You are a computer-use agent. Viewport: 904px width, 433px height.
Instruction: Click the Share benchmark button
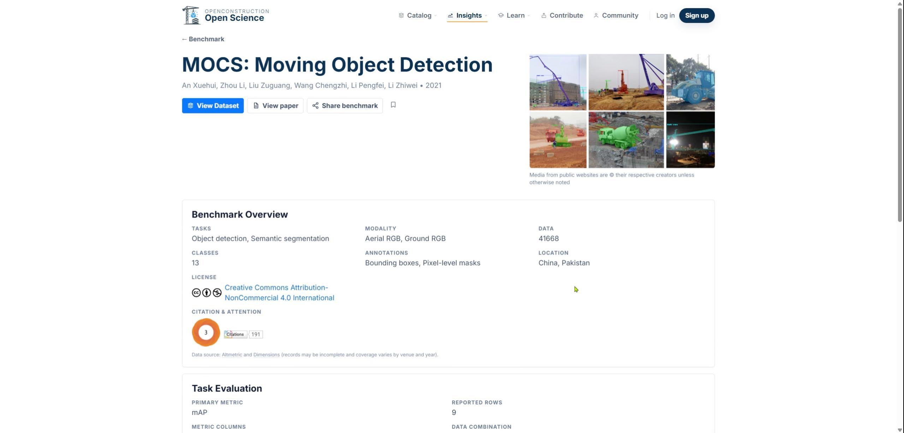(345, 106)
